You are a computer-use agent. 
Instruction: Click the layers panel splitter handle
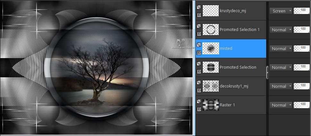coord(267,72)
